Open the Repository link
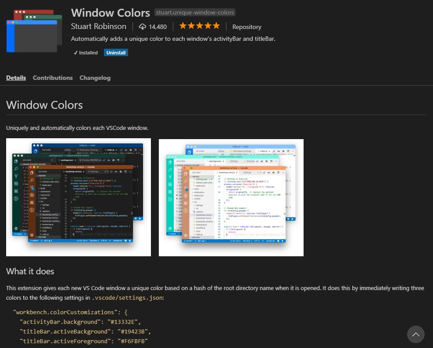 (x=247, y=27)
